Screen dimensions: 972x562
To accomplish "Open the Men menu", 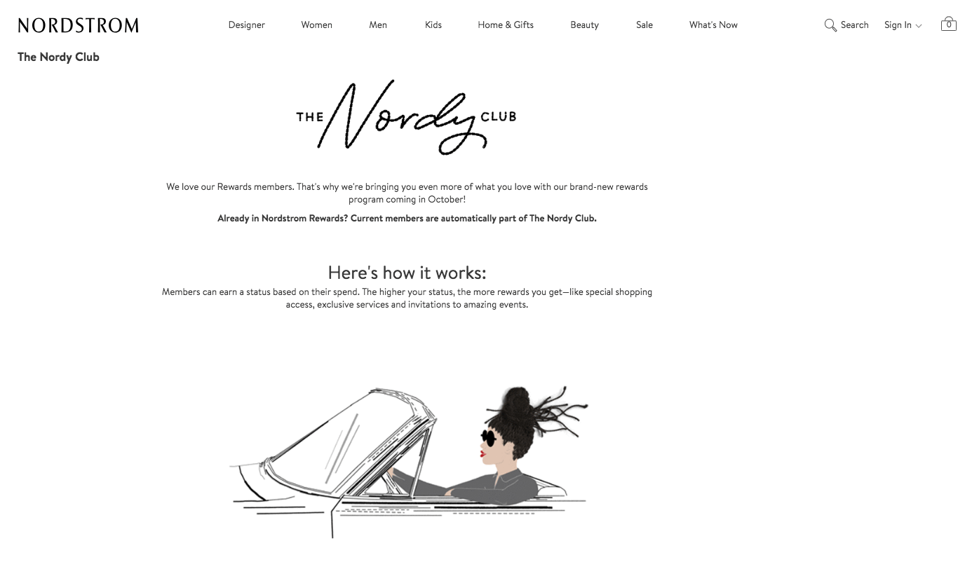I will (378, 25).
